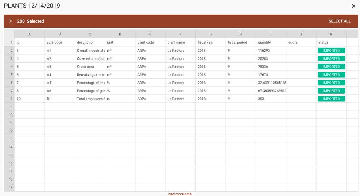Select the 'description' header cell
This screenshot has width=360, height=196.
[x=90, y=42]
